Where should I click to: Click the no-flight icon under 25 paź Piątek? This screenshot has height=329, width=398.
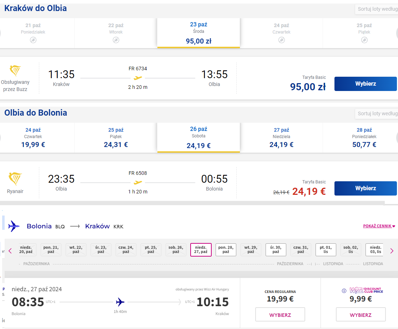tap(364, 40)
